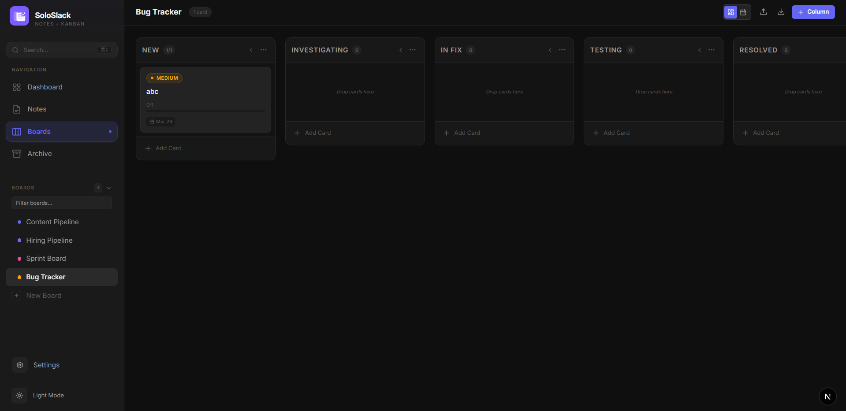Toggle Light Mode

pyautogui.click(x=62, y=396)
